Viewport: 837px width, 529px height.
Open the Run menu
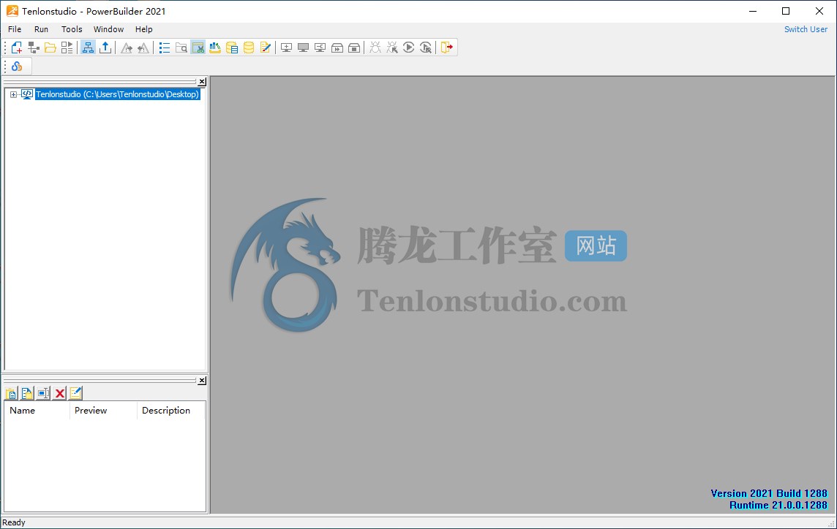point(41,29)
